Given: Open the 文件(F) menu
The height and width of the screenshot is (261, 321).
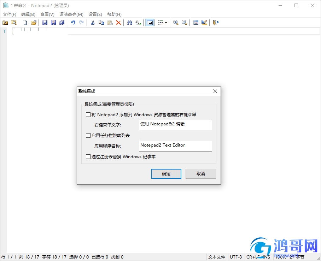Looking at the screenshot, I should tap(10, 14).
